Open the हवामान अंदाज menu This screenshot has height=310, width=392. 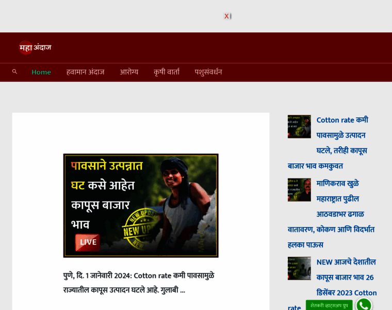85,72
